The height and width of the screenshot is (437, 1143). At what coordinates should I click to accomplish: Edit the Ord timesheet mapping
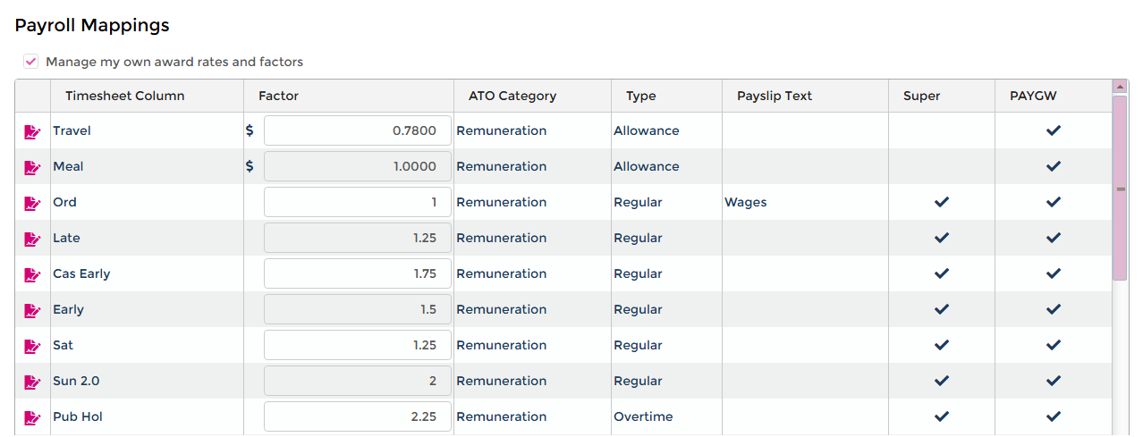pos(32,203)
